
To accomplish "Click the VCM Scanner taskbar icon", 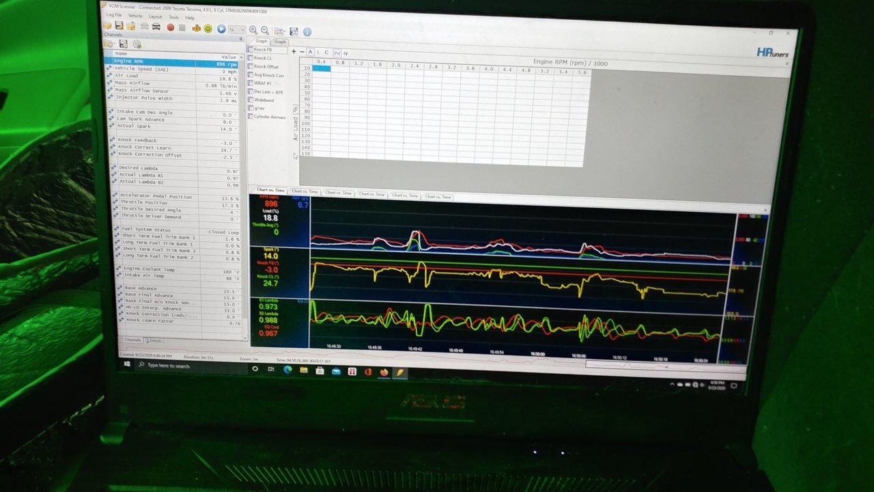I will pyautogui.click(x=400, y=373).
